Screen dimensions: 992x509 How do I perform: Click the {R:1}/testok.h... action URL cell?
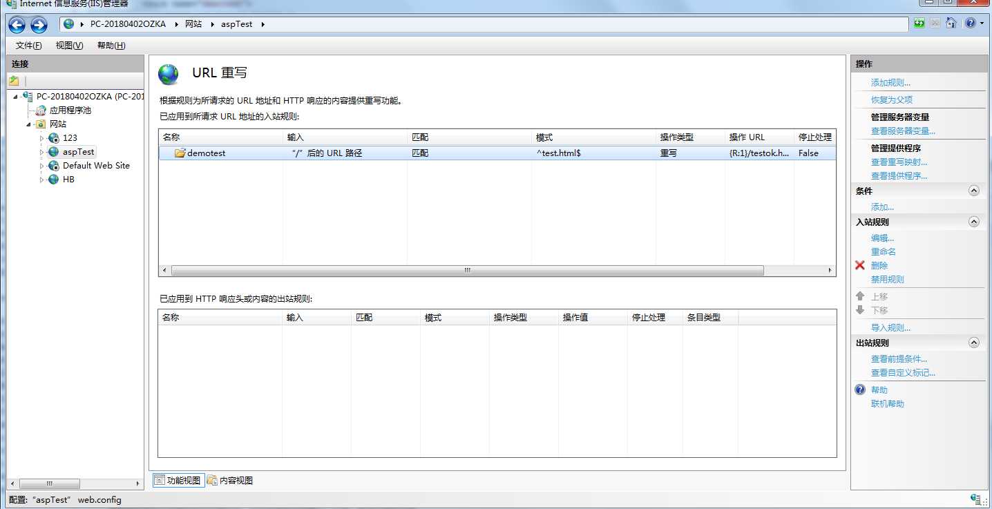[x=759, y=153]
